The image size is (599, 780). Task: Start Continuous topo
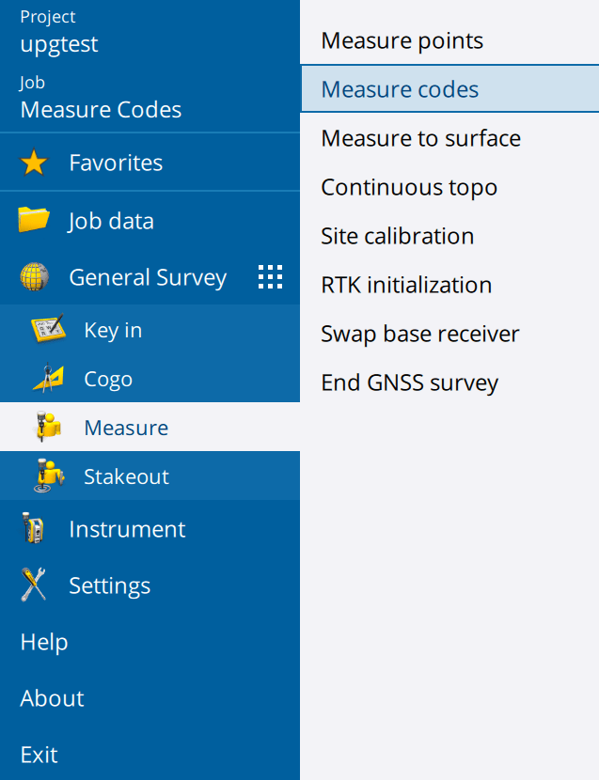tap(409, 187)
